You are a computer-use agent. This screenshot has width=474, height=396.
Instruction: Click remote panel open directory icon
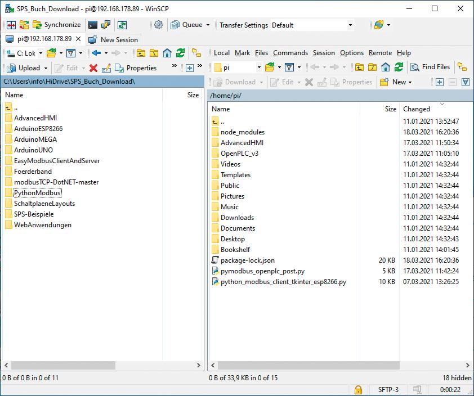[x=269, y=67]
